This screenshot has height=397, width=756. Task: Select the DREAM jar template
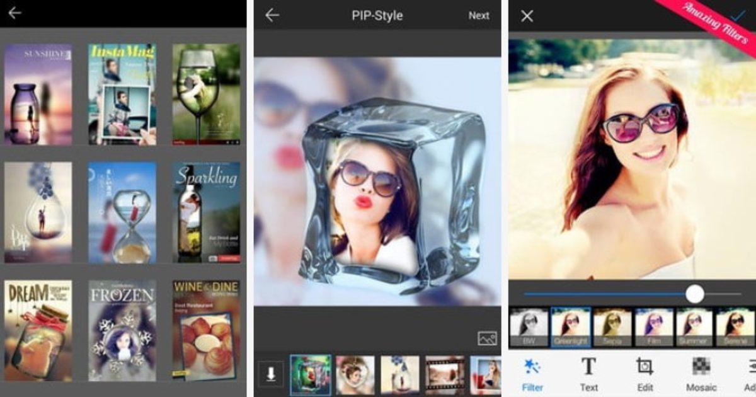(x=38, y=330)
